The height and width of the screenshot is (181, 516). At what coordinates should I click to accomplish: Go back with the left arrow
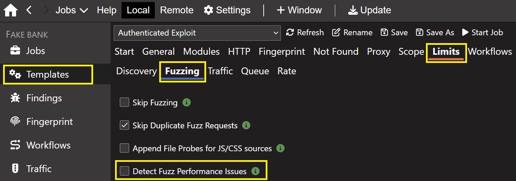coord(29,10)
